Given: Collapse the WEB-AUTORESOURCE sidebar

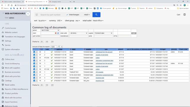Looking at the screenshot, I should (x=28, y=14).
